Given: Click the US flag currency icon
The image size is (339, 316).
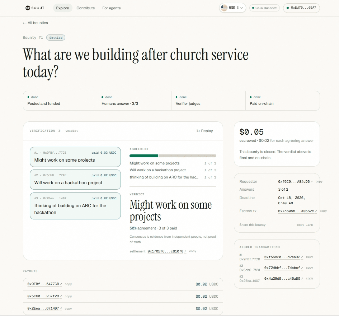Looking at the screenshot, I should coord(224,8).
